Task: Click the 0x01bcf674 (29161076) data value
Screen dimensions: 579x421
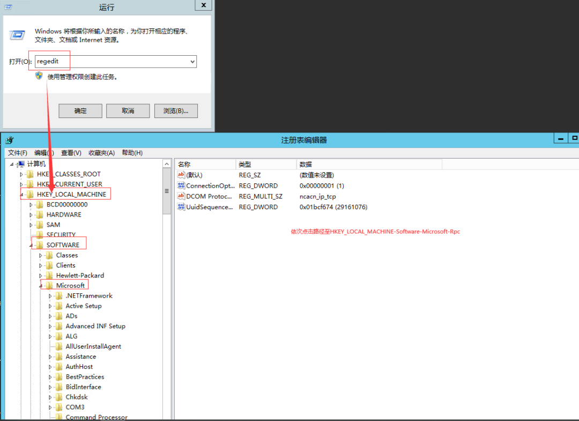Action: click(333, 207)
